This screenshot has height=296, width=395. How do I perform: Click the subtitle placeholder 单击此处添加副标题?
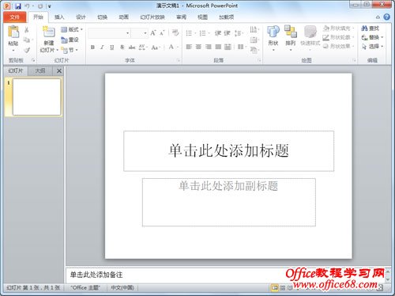click(x=228, y=202)
